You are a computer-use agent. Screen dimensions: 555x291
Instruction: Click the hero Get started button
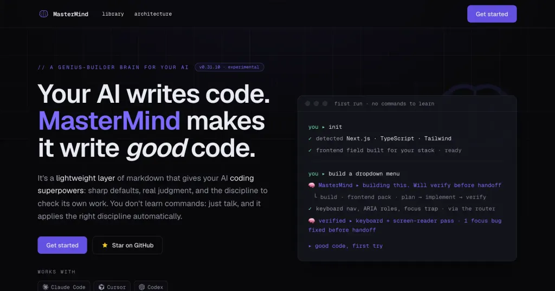point(62,245)
